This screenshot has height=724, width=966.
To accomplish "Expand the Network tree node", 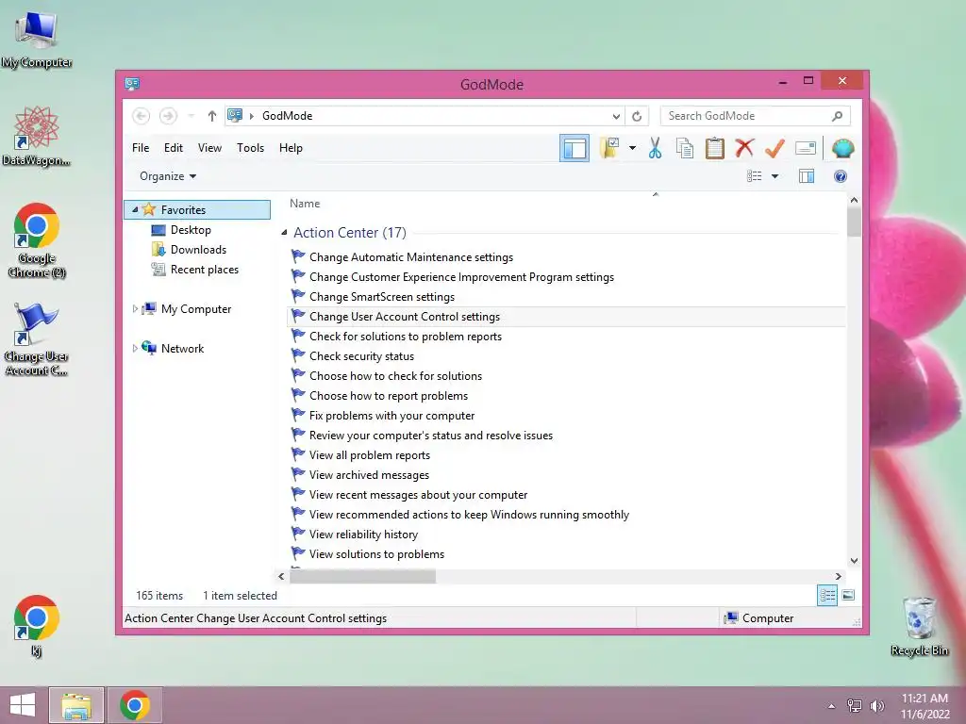I will [135, 349].
